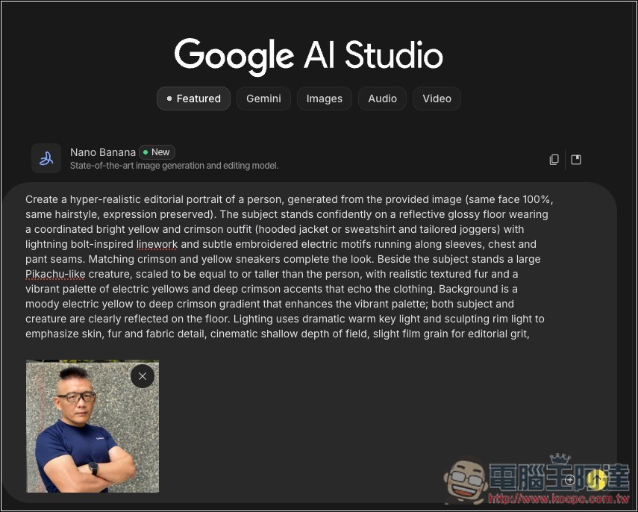Image resolution: width=638 pixels, height=512 pixels.
Task: Switch to the Audio tab
Action: tap(382, 99)
